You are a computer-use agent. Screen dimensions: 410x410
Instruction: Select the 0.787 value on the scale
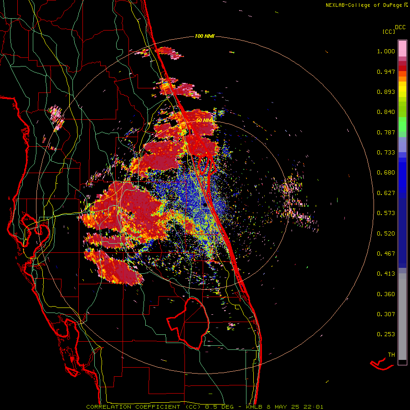[x=386, y=132]
